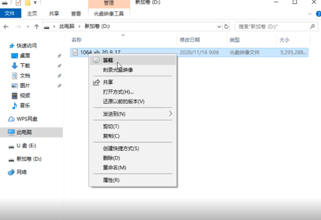The width and height of the screenshot is (321, 220).
Task: Open the 光盘映像工具 ribbon tab
Action: coord(109,14)
